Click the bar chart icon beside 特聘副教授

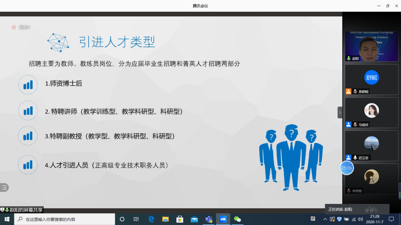(x=27, y=136)
